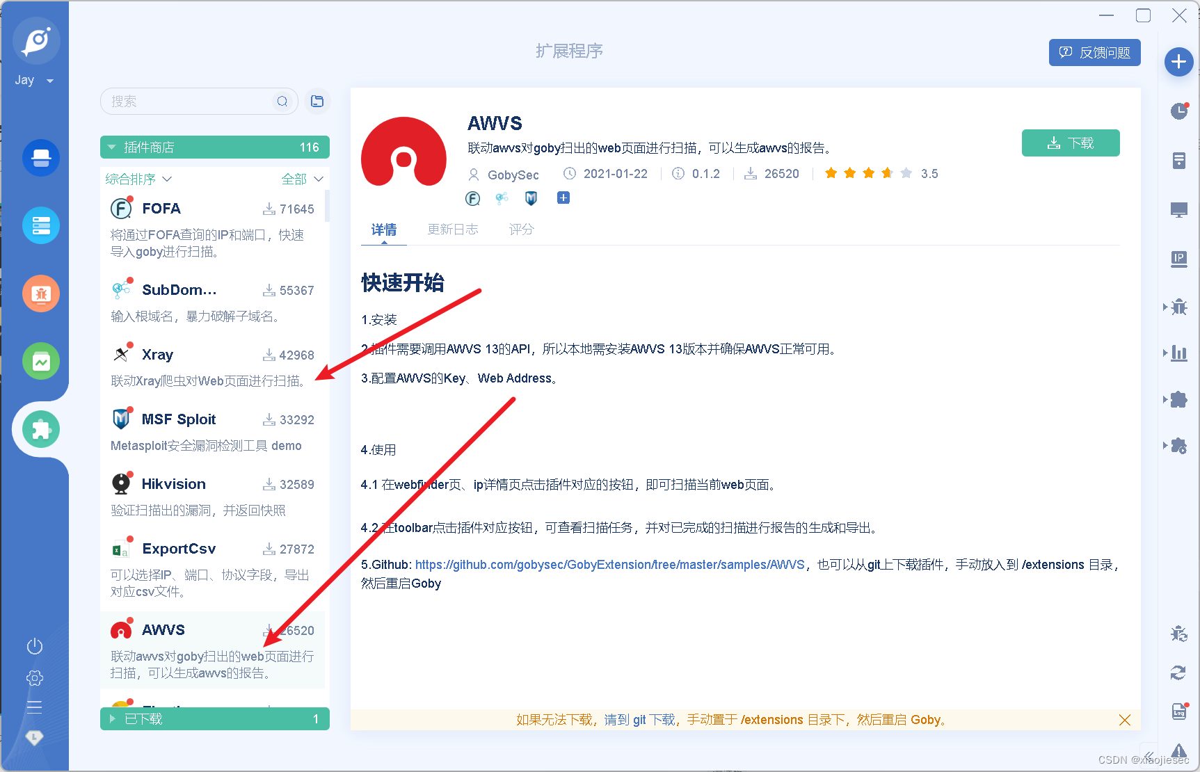
Task: Open the log file icon on right
Action: (x=1179, y=711)
